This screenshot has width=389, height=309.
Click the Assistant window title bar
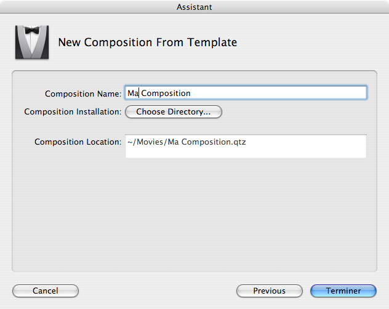pyautogui.click(x=194, y=7)
